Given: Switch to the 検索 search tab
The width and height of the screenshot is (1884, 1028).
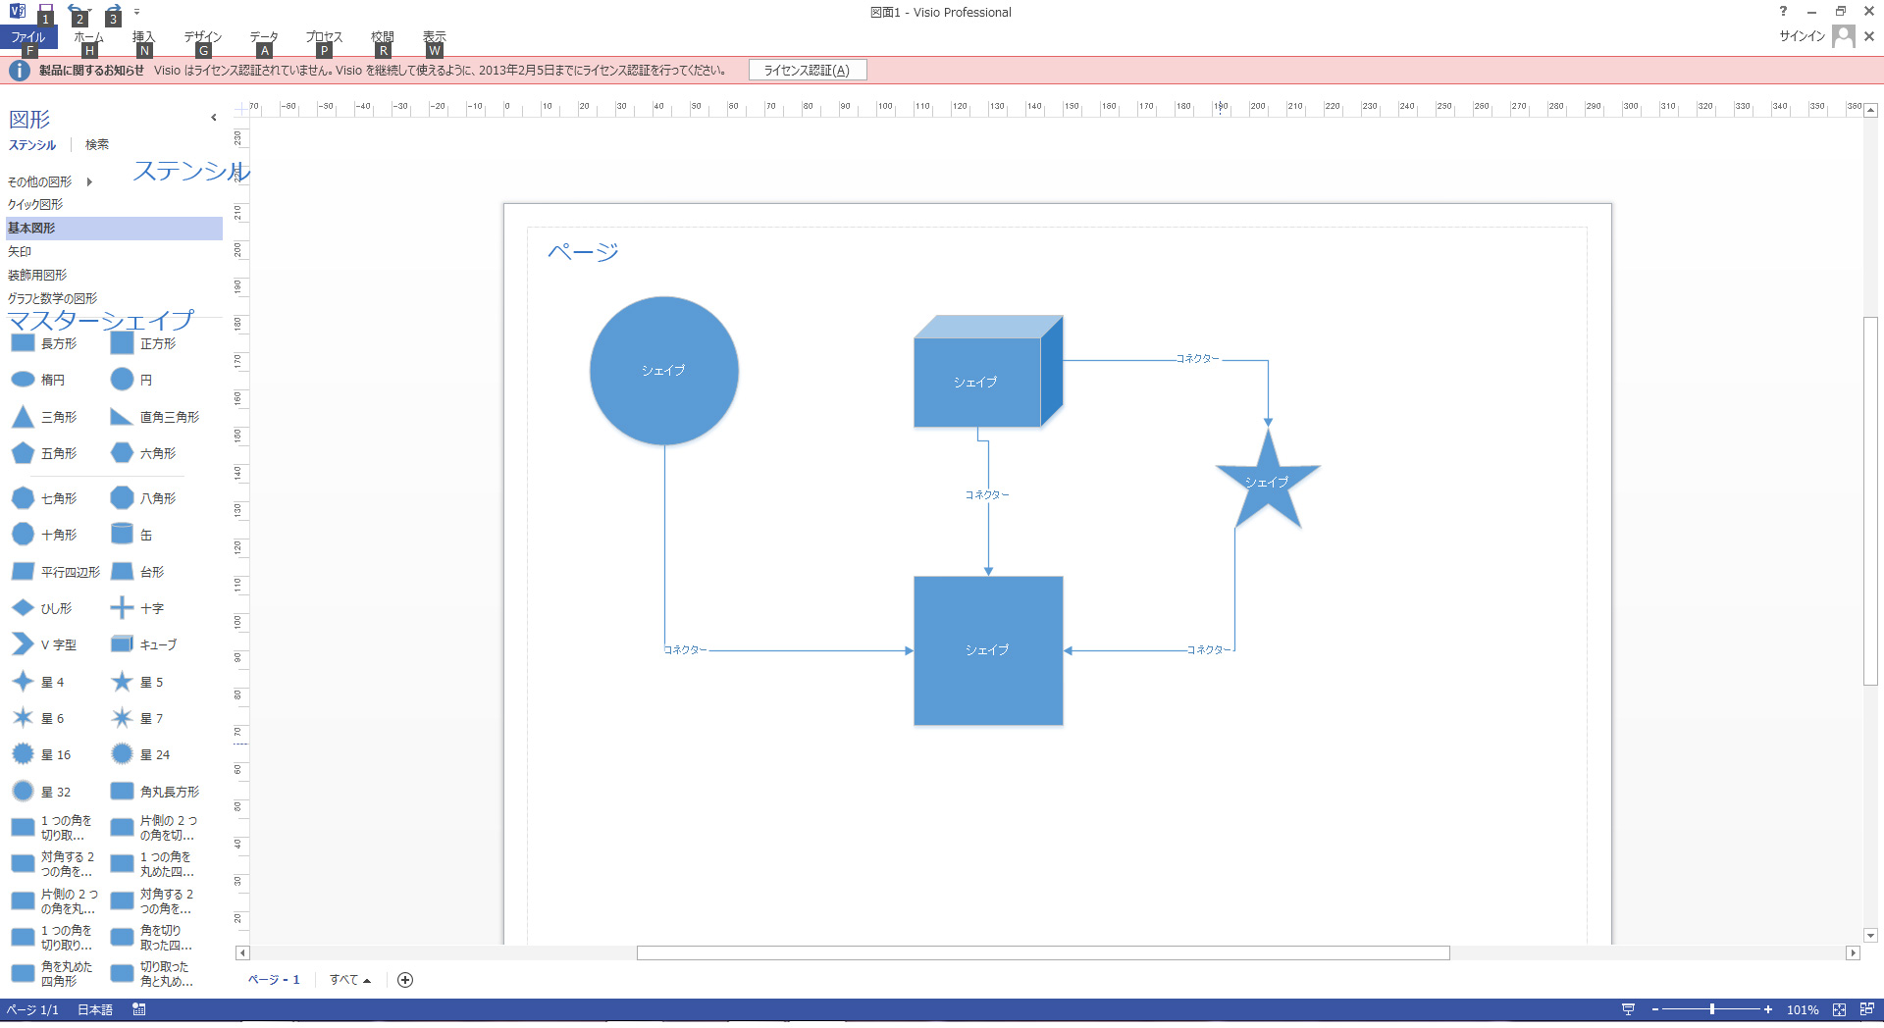Looking at the screenshot, I should [x=97, y=144].
